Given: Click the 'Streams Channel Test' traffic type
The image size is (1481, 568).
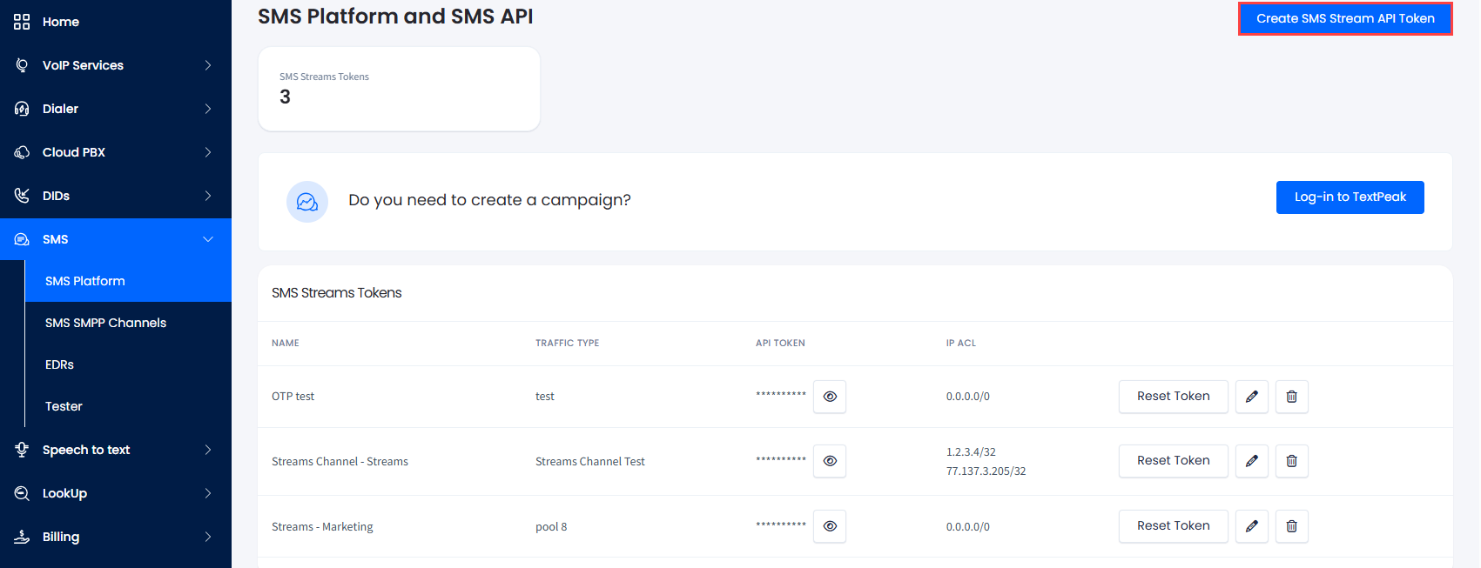Looking at the screenshot, I should coord(590,462).
